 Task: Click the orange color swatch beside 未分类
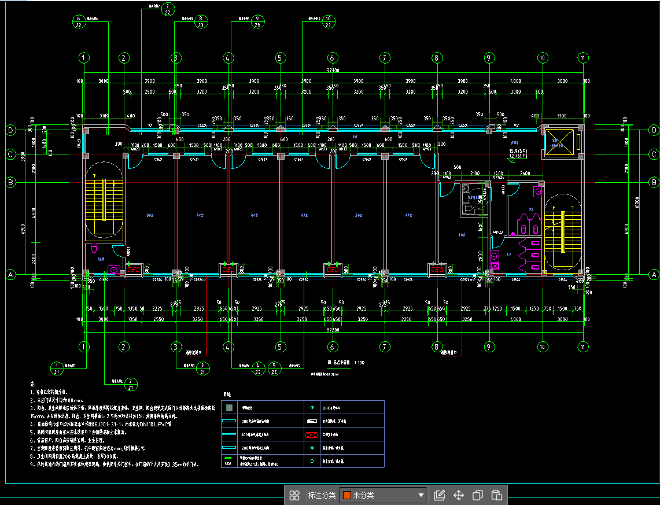(347, 495)
